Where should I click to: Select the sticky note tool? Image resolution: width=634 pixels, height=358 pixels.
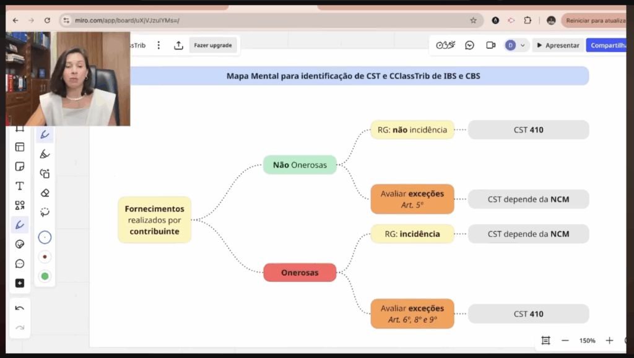(20, 167)
